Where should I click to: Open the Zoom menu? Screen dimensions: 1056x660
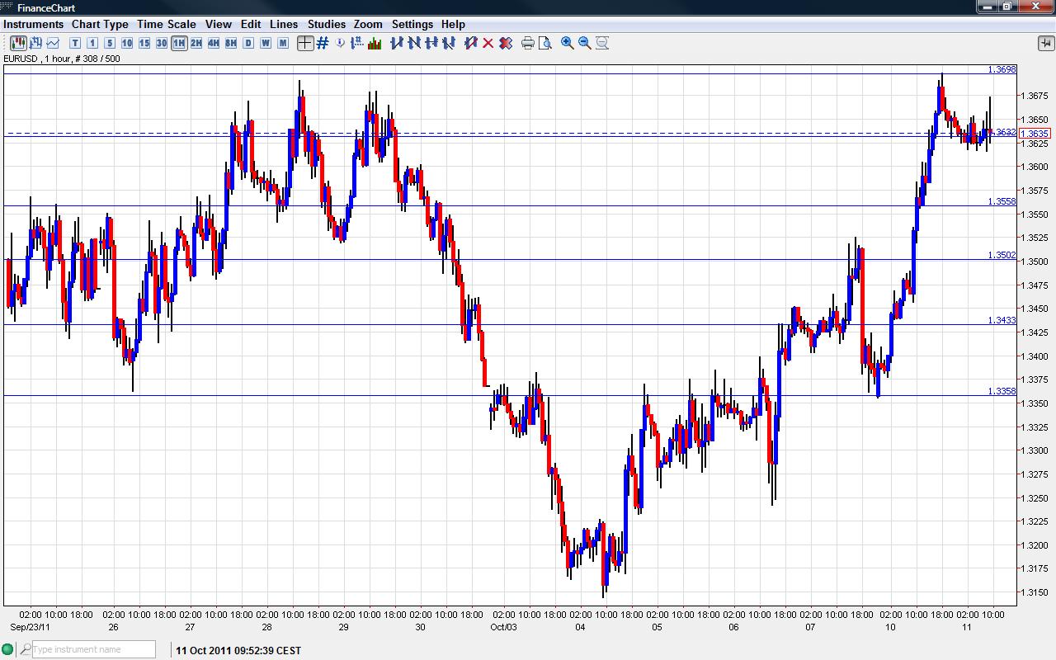[x=368, y=24]
